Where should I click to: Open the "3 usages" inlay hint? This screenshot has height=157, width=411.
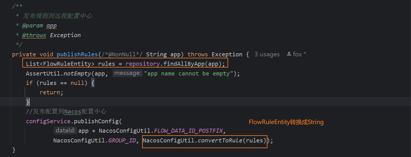tap(267, 54)
